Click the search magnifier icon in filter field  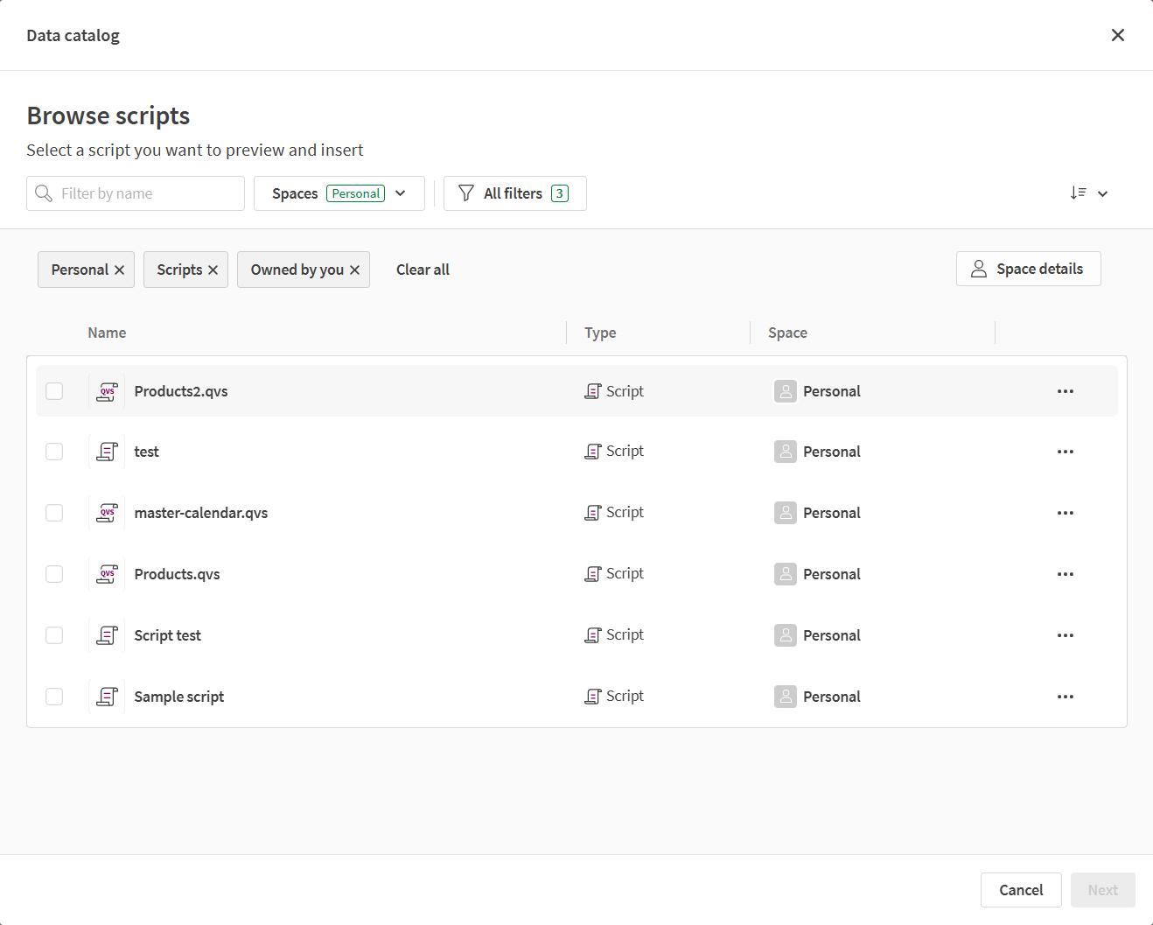44,193
